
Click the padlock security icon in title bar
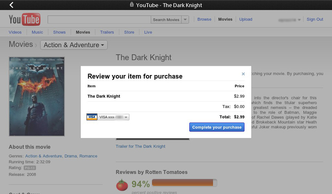[x=132, y=5]
